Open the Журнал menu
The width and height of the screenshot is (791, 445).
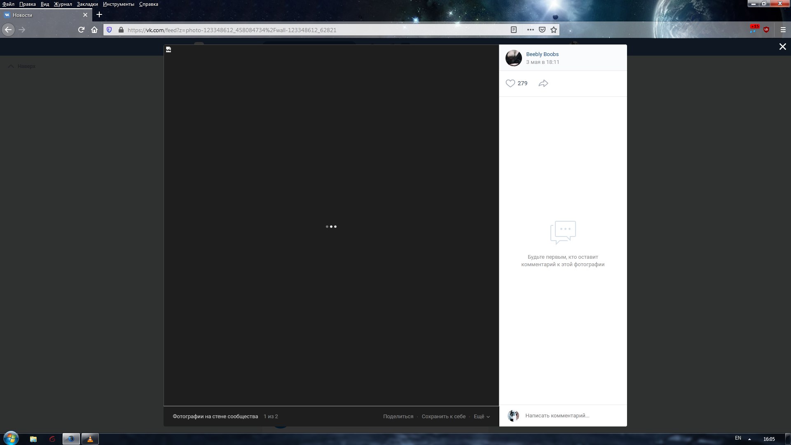[x=63, y=4]
